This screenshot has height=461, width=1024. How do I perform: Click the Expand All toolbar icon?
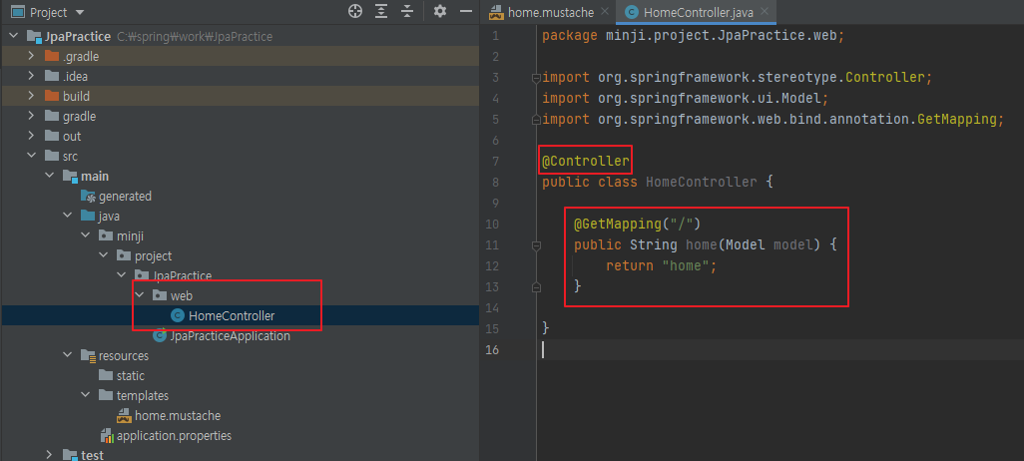[x=381, y=11]
